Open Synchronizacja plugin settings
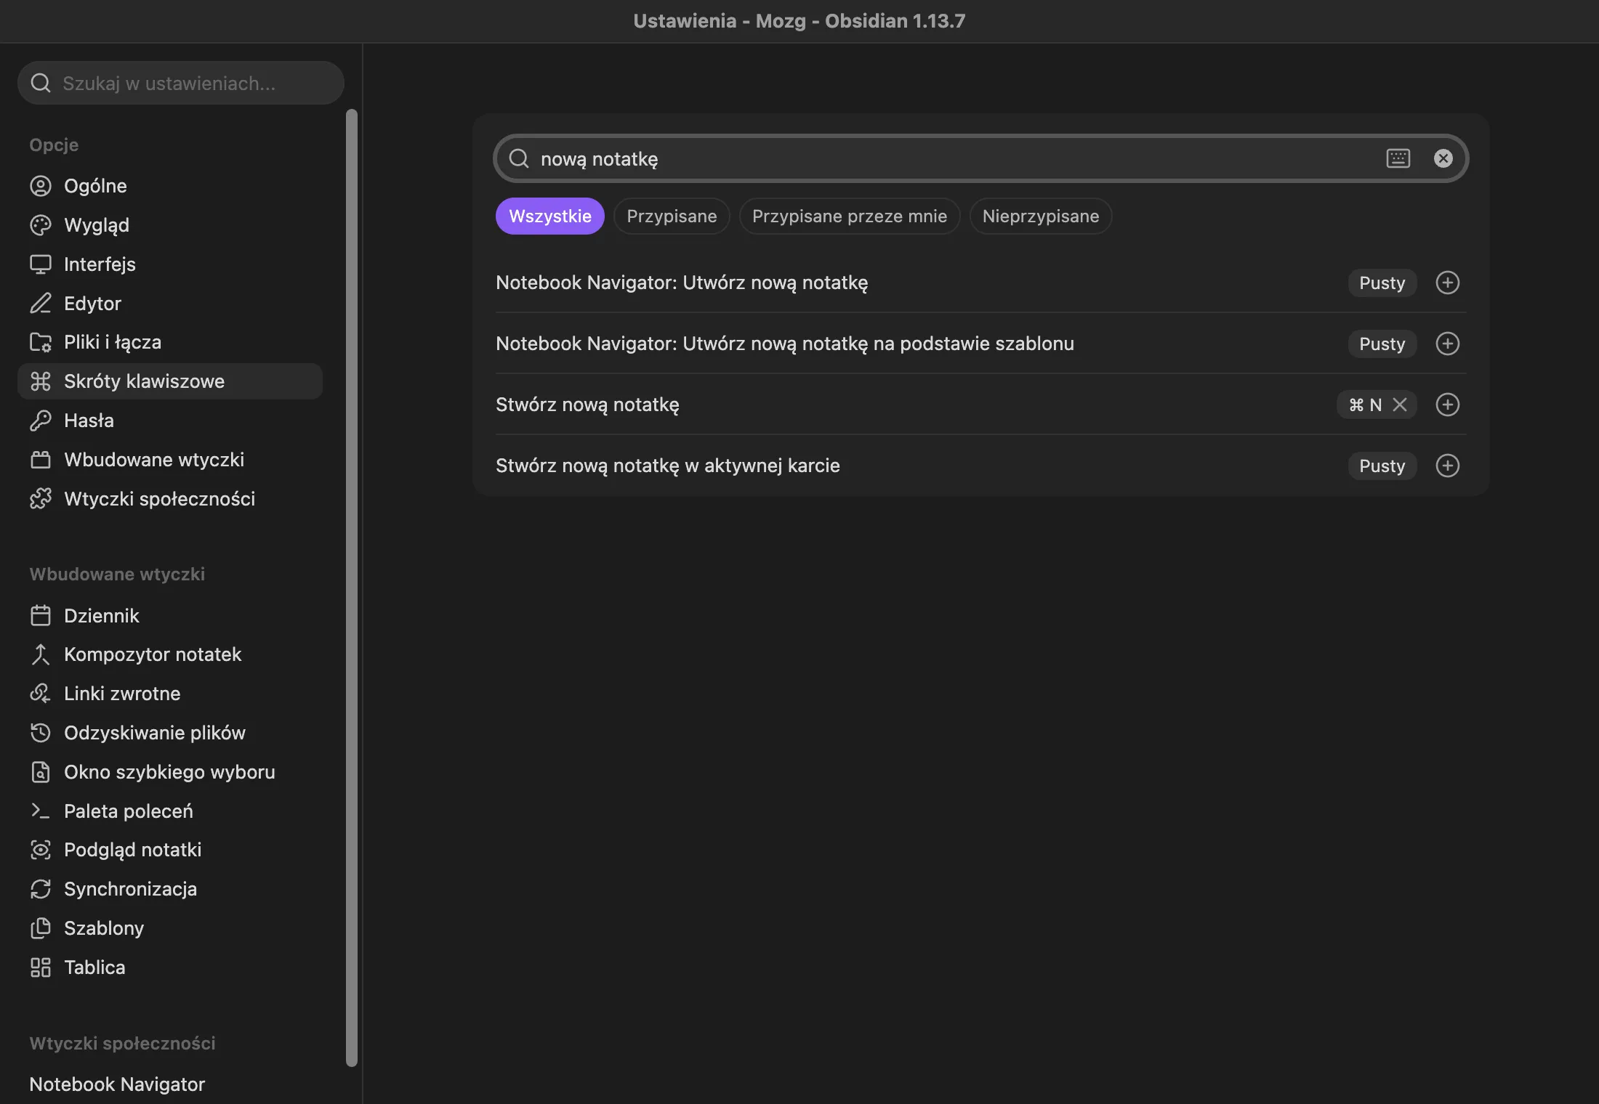This screenshot has width=1599, height=1104. 170,889
